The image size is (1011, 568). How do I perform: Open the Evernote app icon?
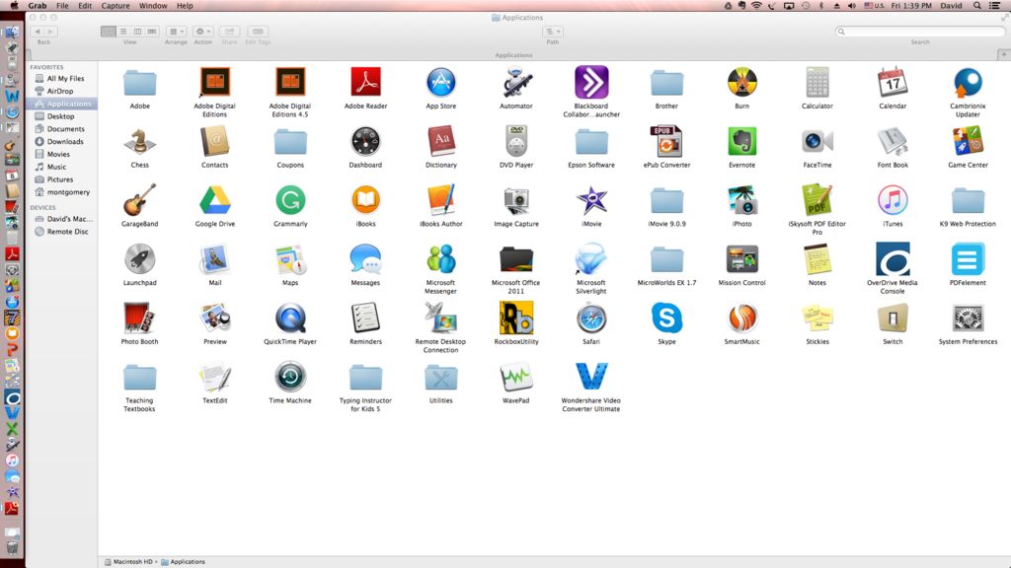[x=741, y=141]
